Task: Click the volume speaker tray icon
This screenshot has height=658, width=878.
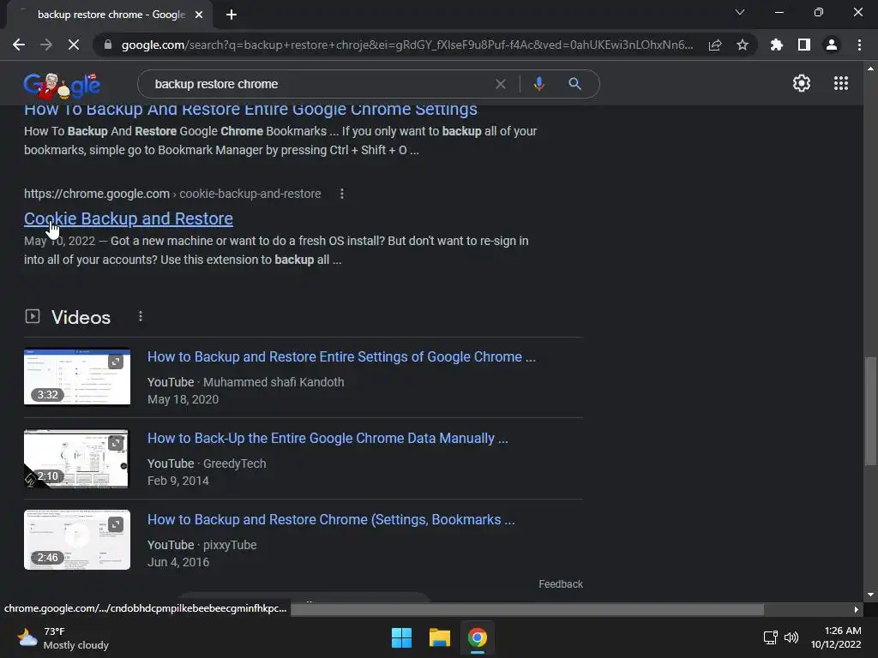Action: click(x=791, y=637)
